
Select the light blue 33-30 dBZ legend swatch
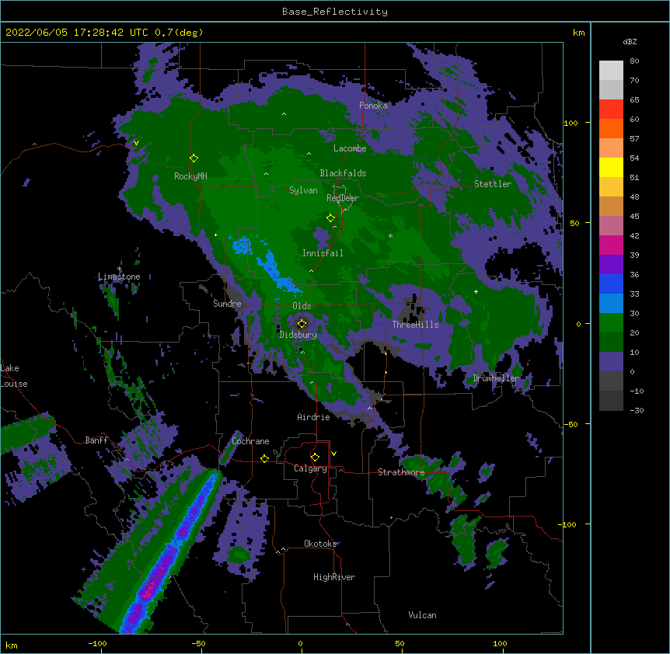point(611,304)
